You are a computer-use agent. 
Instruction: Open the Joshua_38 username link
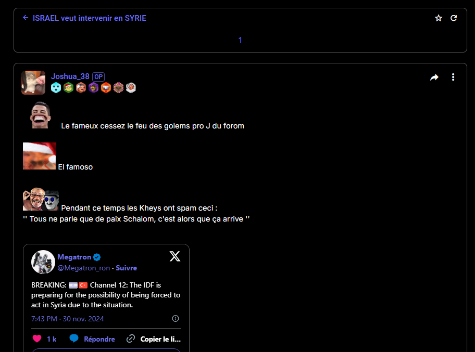pyautogui.click(x=70, y=76)
